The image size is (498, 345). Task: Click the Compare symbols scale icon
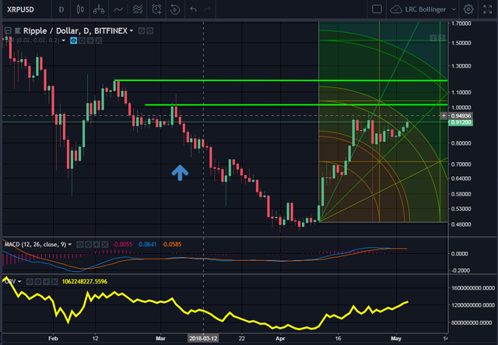tap(99, 9)
